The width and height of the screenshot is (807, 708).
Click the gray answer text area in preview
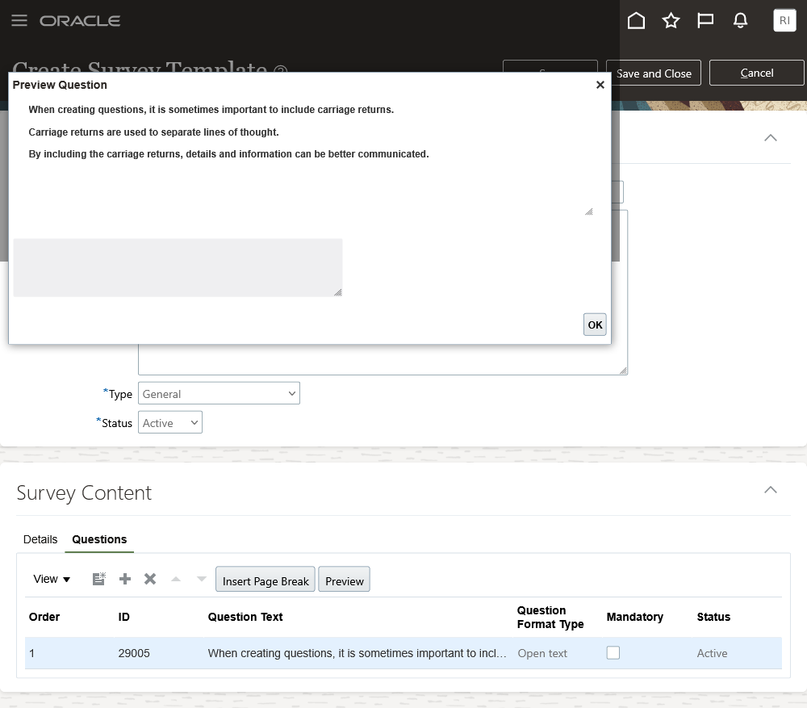click(x=178, y=267)
